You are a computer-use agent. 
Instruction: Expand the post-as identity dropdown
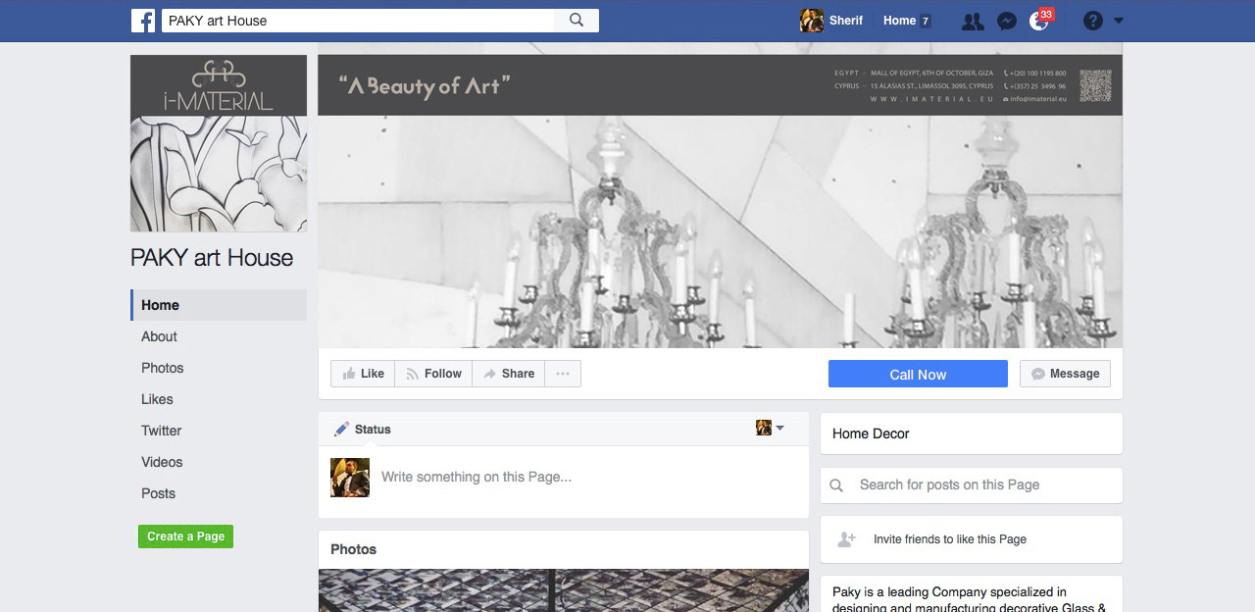771,428
